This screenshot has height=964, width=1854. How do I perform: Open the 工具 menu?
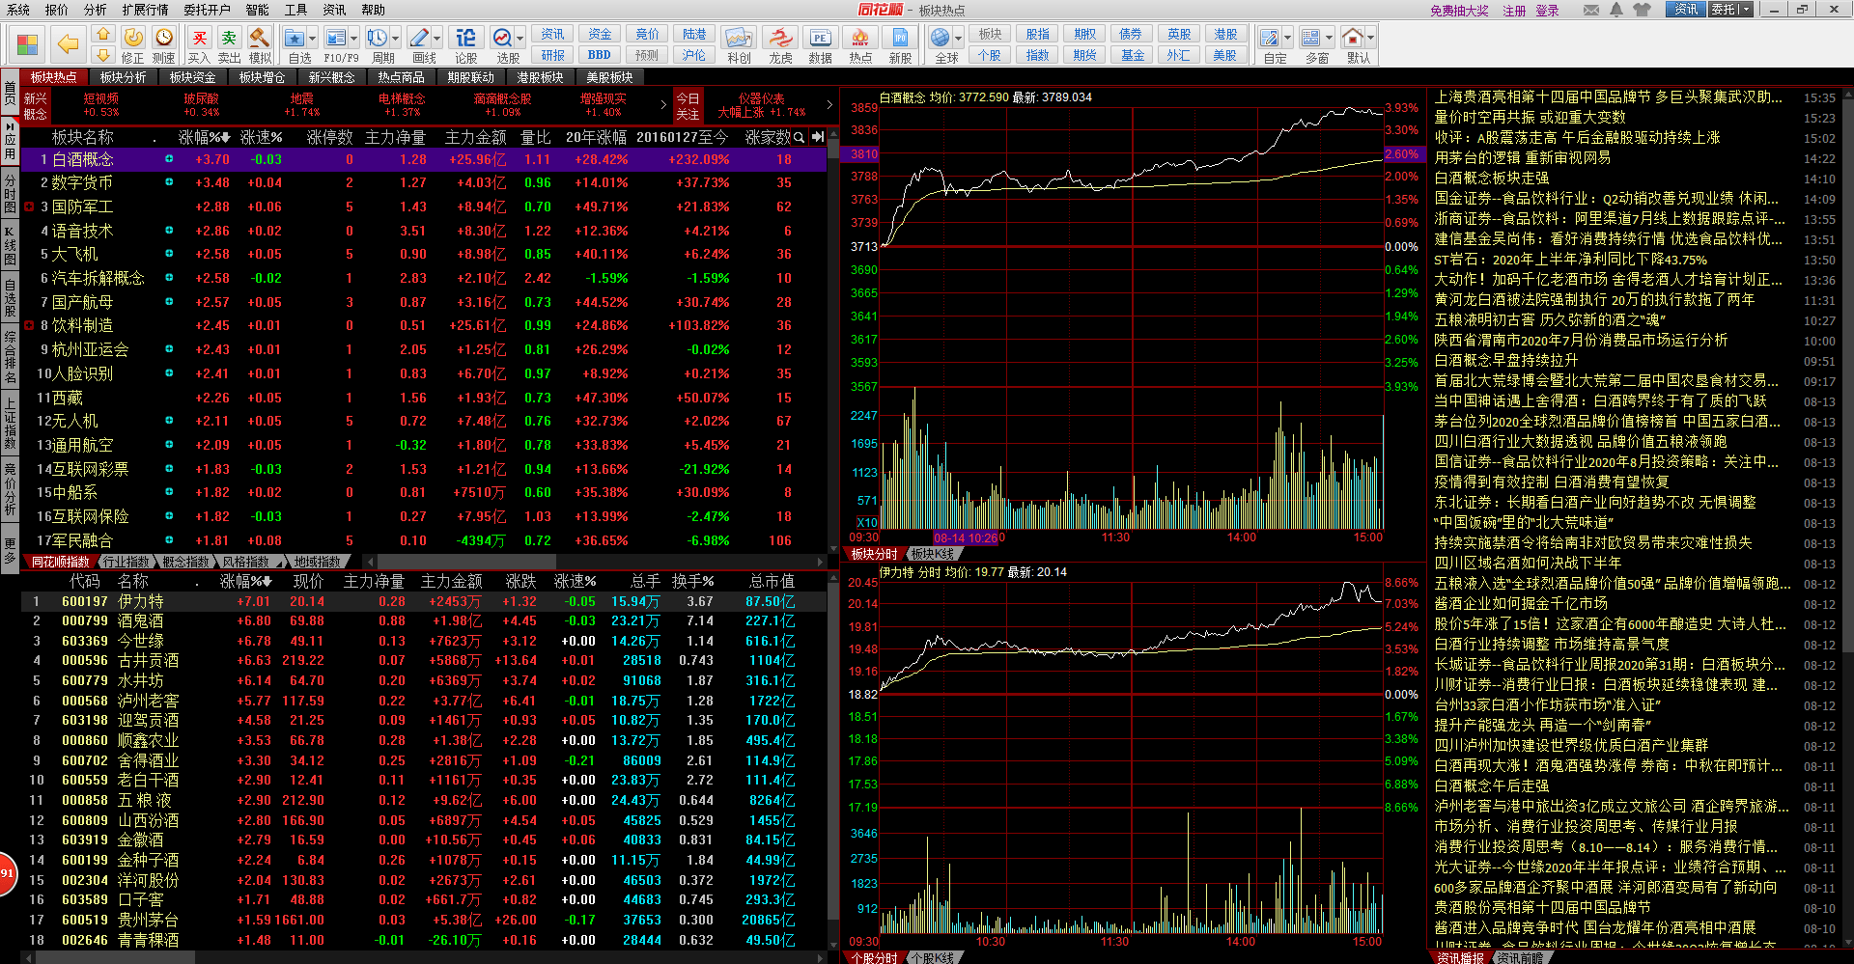coord(295,10)
